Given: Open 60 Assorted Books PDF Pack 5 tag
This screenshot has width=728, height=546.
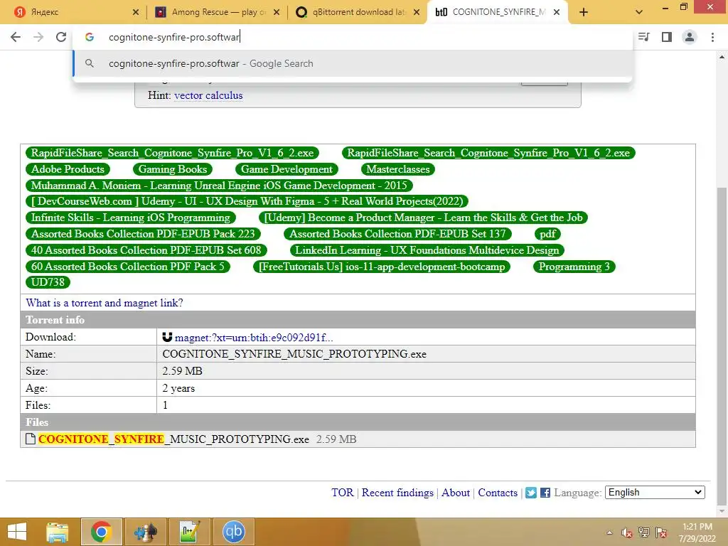Looking at the screenshot, I should click(128, 266).
